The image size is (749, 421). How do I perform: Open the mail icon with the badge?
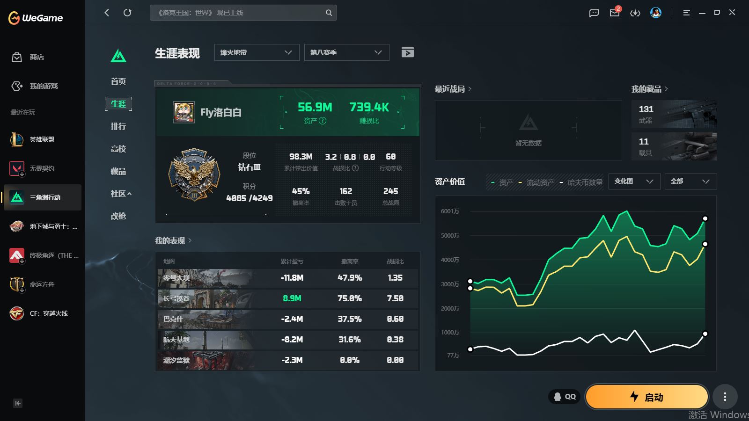(x=614, y=13)
